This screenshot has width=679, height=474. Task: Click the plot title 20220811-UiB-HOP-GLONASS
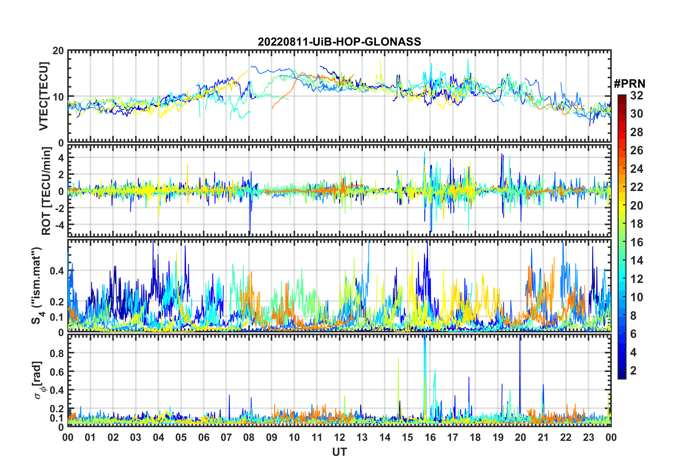coord(339,42)
